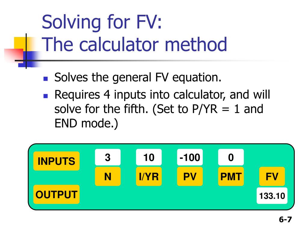Select the N calculator key
This screenshot has width=308, height=231.
(x=108, y=176)
